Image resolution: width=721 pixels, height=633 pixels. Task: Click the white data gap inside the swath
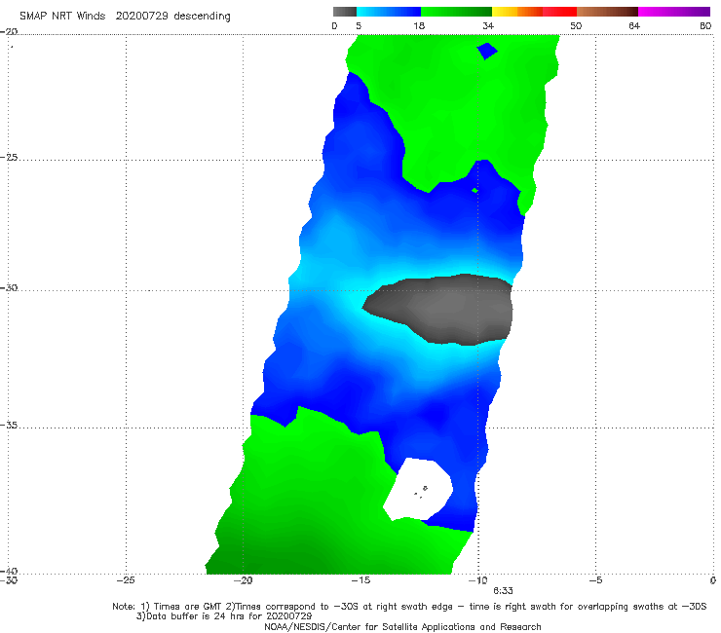point(418,489)
